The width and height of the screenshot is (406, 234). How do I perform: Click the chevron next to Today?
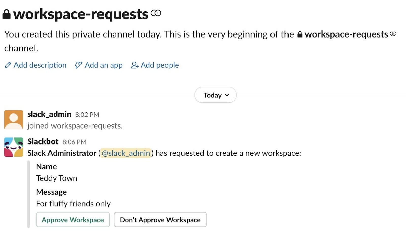click(227, 95)
